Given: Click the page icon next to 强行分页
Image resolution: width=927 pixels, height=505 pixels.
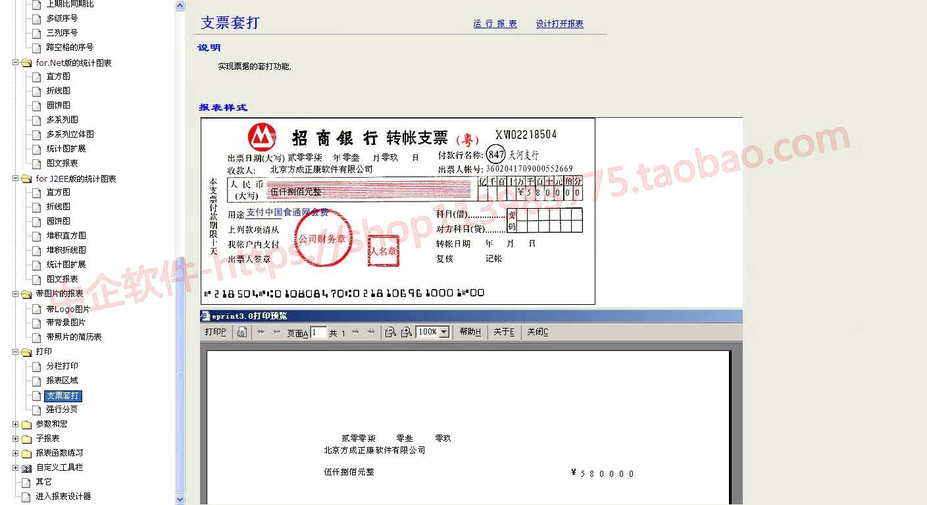Looking at the screenshot, I should point(37,410).
